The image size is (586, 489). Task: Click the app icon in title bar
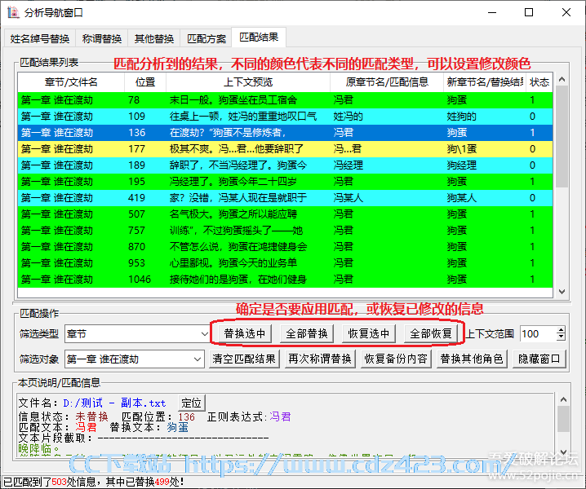pyautogui.click(x=13, y=12)
